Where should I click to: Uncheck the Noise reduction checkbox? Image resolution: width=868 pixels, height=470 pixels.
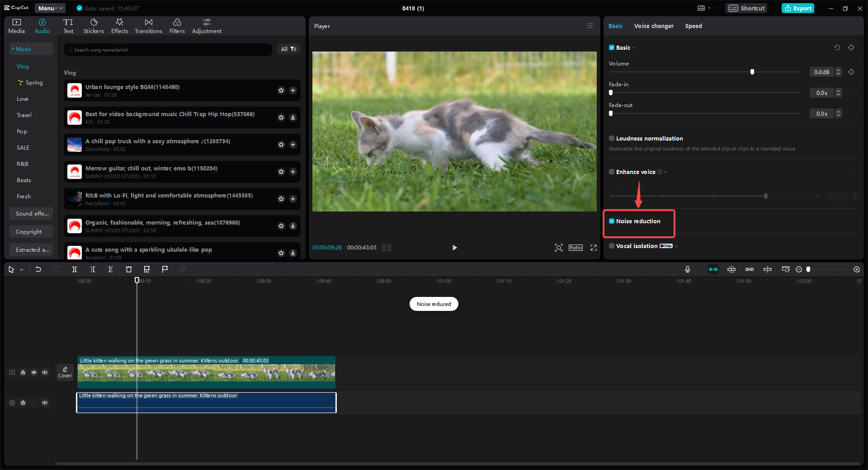tap(611, 221)
